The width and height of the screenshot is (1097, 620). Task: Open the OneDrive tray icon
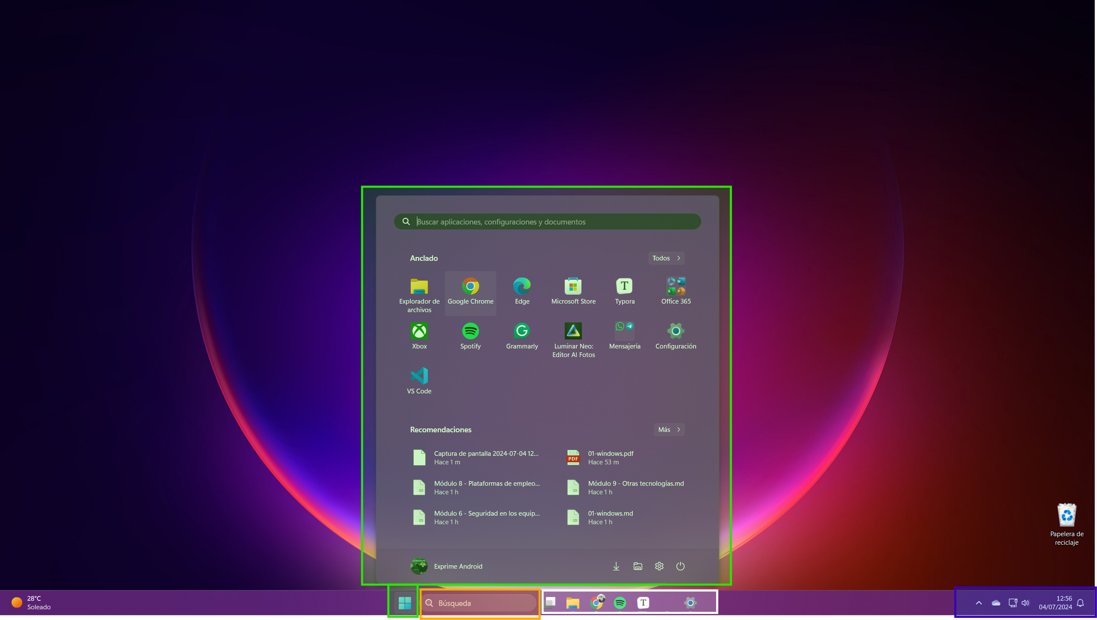996,603
